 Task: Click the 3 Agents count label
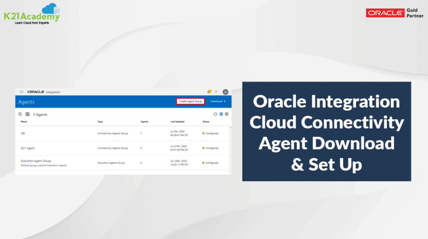coord(40,114)
